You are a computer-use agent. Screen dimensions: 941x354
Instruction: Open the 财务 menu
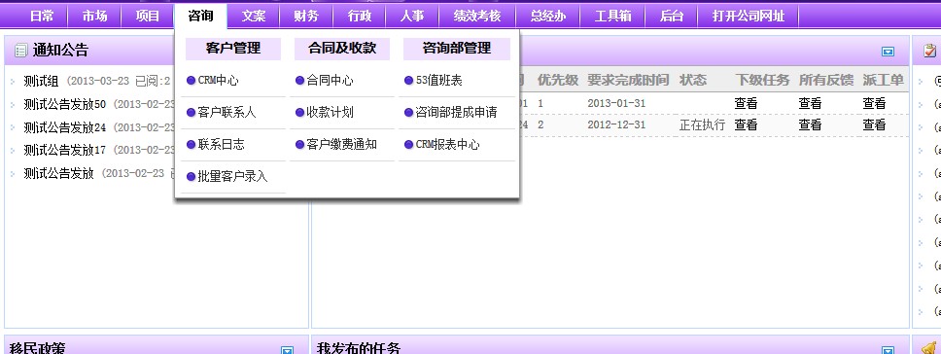point(306,17)
